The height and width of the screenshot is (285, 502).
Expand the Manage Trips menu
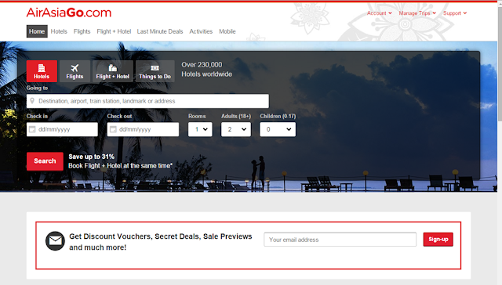pos(417,13)
